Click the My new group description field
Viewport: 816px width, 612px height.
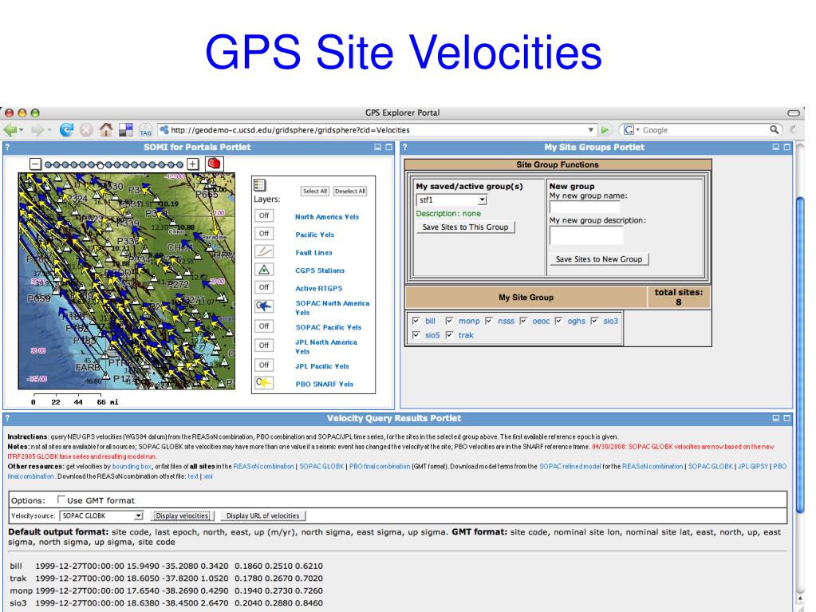[x=586, y=235]
